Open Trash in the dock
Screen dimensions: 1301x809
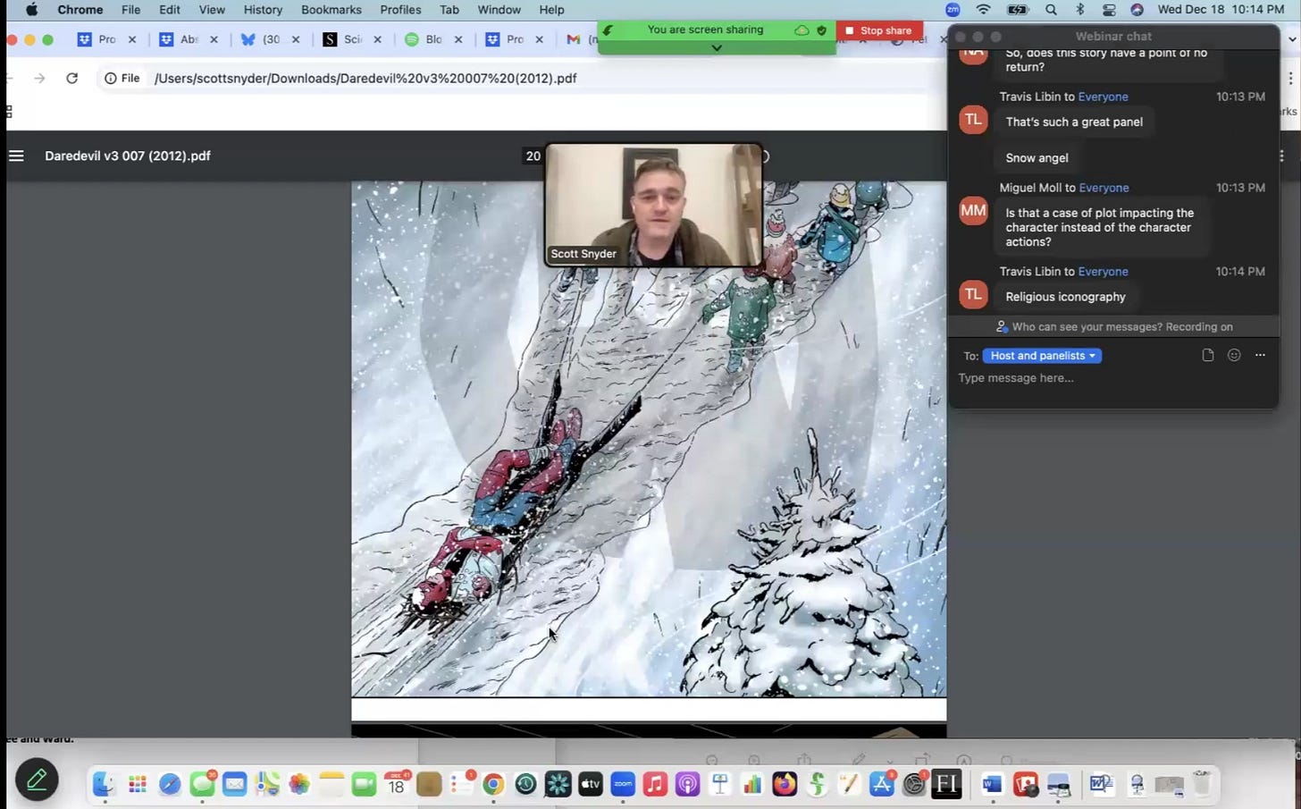(1202, 784)
